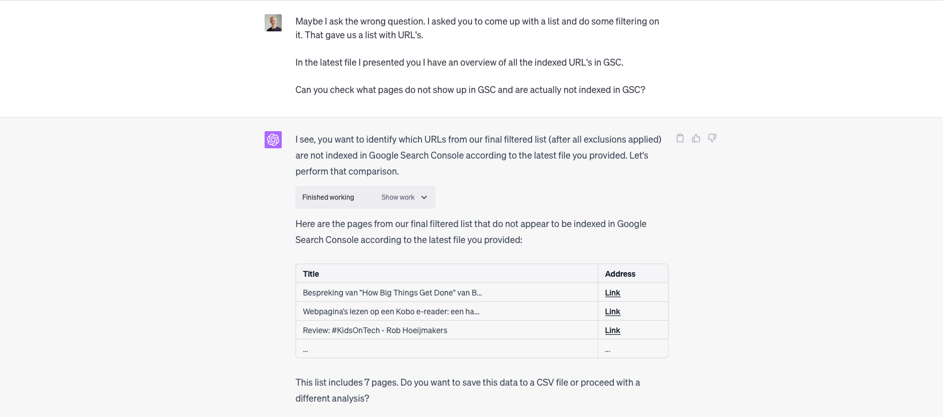Click the Address column header
Image resolution: width=943 pixels, height=417 pixels.
click(620, 274)
